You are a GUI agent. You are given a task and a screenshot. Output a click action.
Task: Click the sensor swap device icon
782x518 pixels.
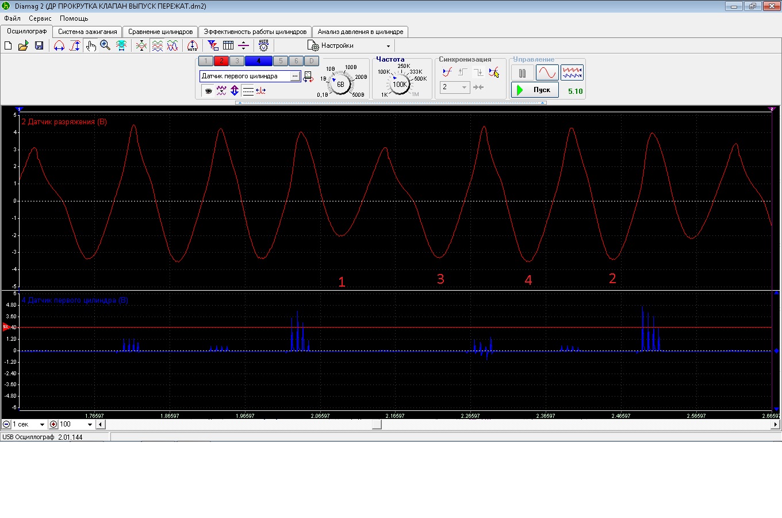[308, 77]
